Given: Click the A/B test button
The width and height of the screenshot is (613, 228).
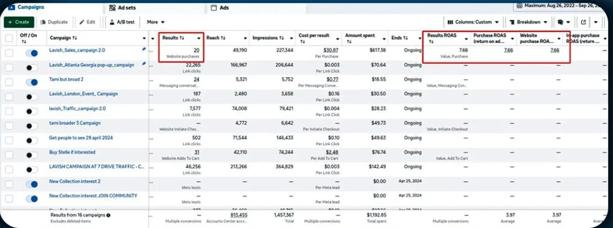Looking at the screenshot, I should (x=122, y=22).
